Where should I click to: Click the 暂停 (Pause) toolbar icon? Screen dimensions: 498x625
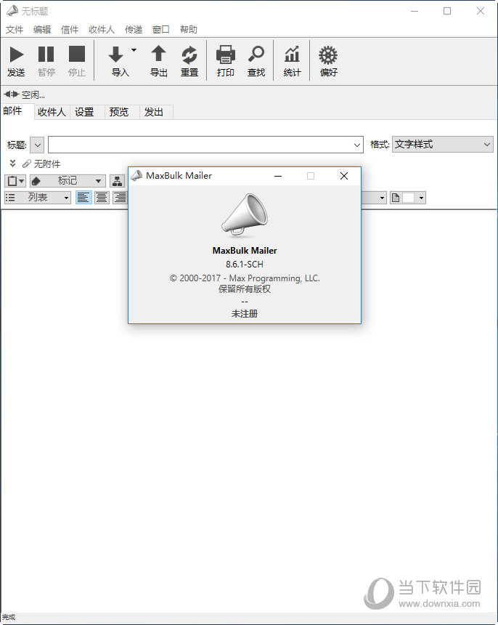point(46,55)
